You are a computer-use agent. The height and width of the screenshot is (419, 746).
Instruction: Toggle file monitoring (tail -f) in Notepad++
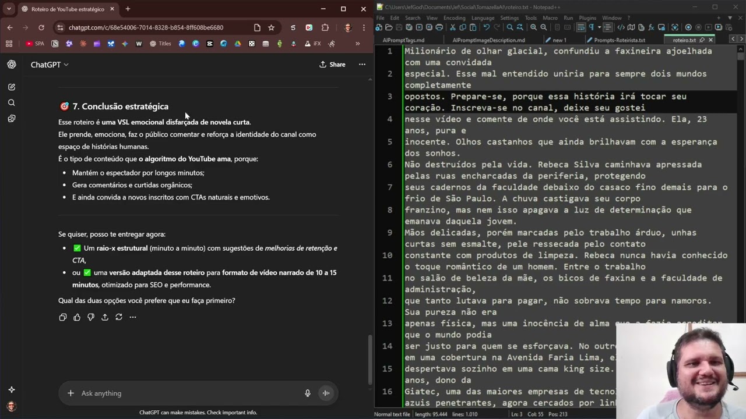pos(675,27)
